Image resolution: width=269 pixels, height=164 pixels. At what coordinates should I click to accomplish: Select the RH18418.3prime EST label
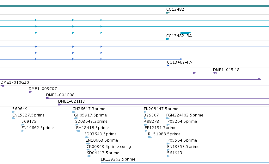[x=92, y=128]
